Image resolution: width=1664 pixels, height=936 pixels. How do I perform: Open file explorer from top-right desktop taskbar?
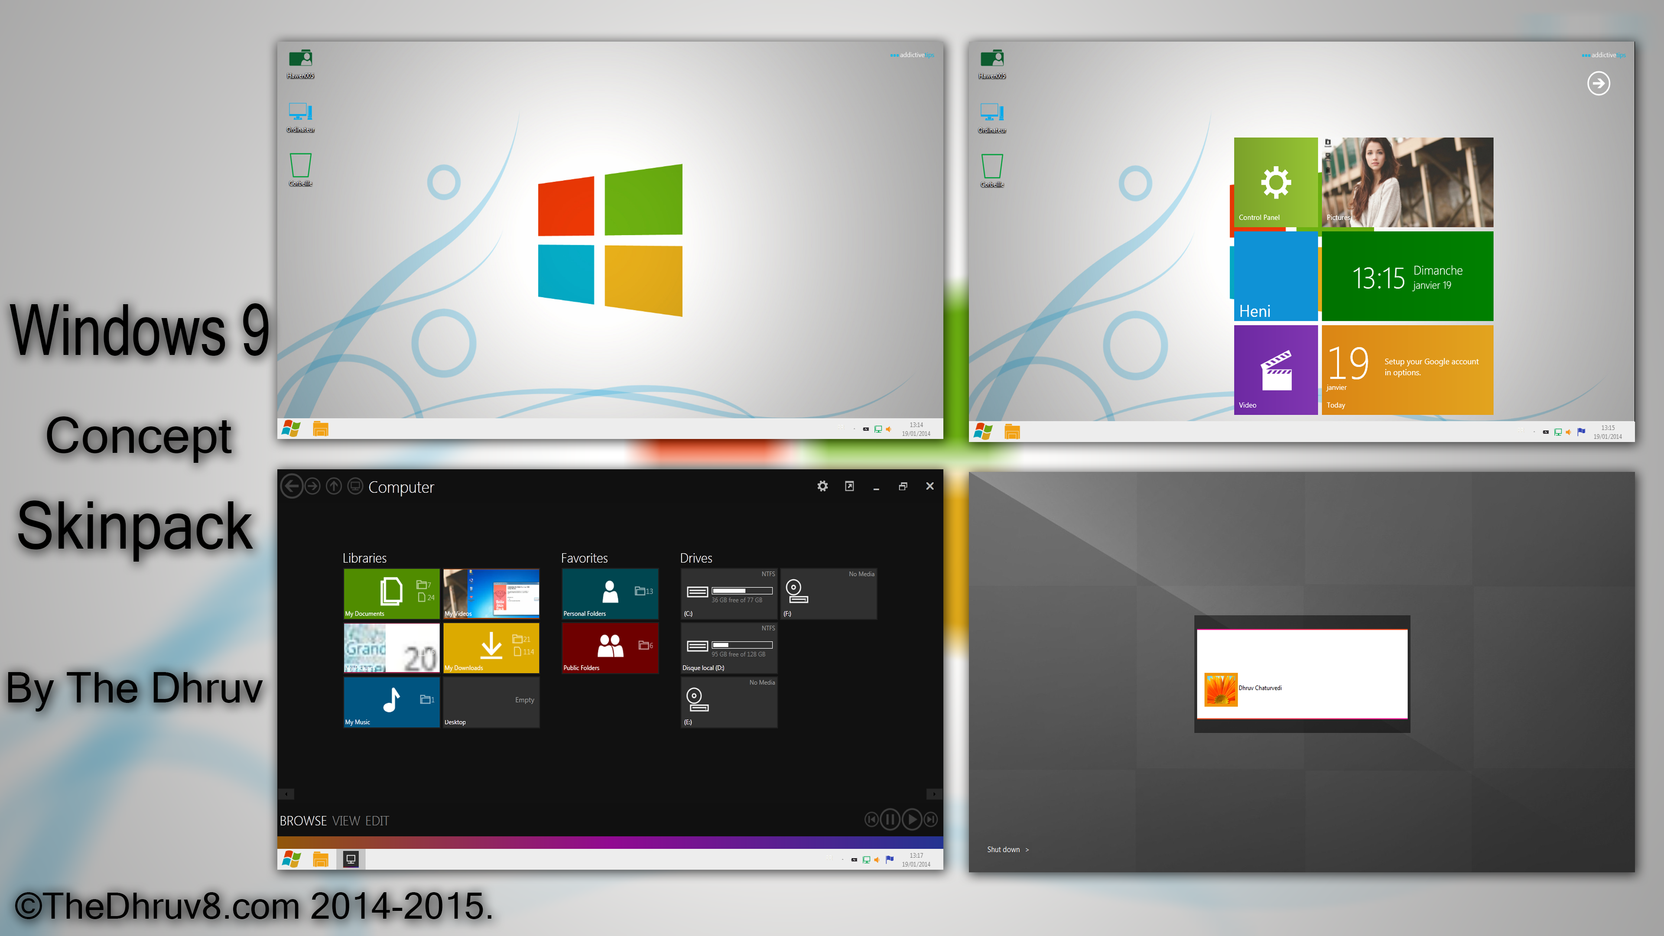pos(1011,432)
